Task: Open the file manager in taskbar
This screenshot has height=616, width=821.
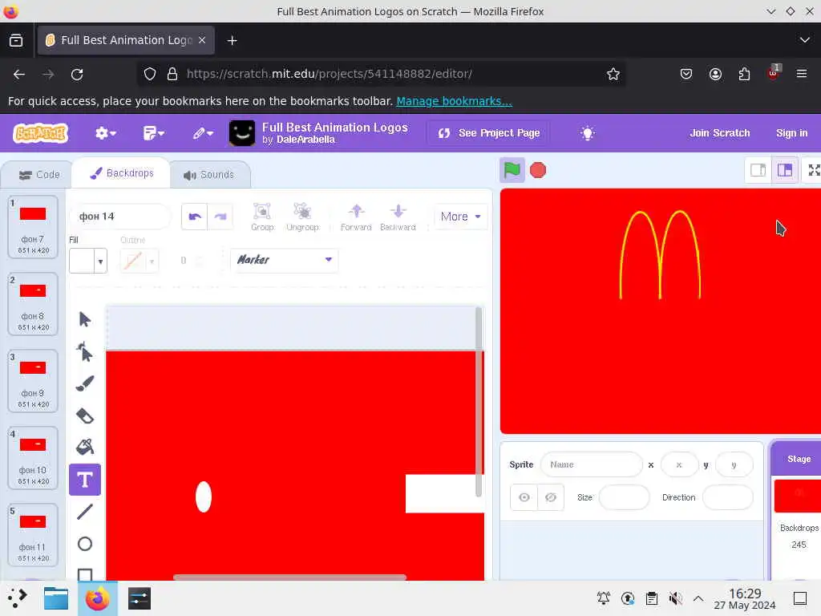Action: [x=56, y=598]
